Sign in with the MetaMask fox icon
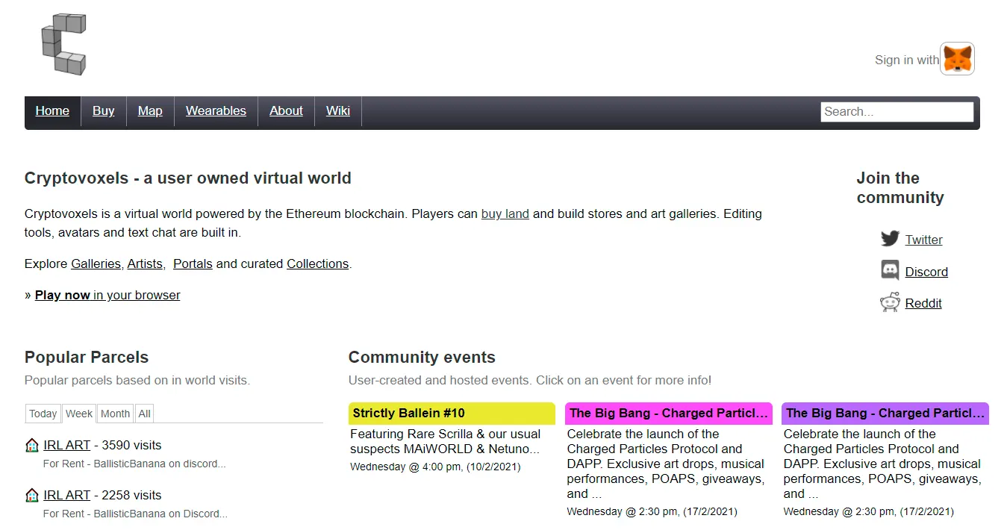 click(x=957, y=59)
